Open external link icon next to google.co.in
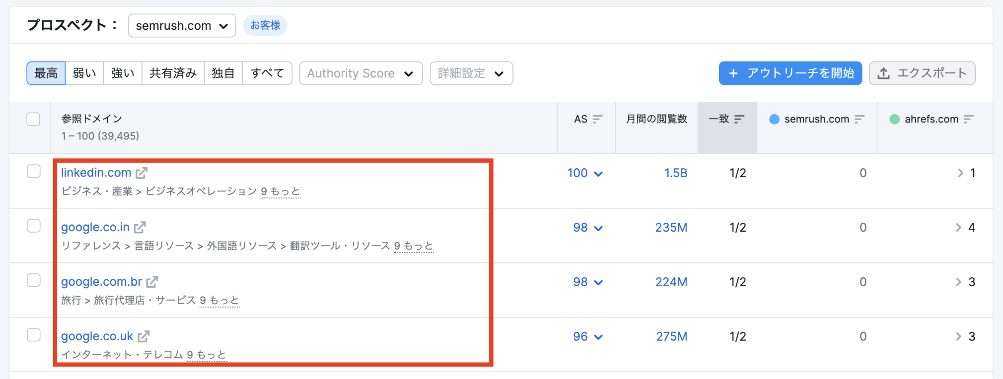Screen dimensions: 1003x379 pos(140,227)
